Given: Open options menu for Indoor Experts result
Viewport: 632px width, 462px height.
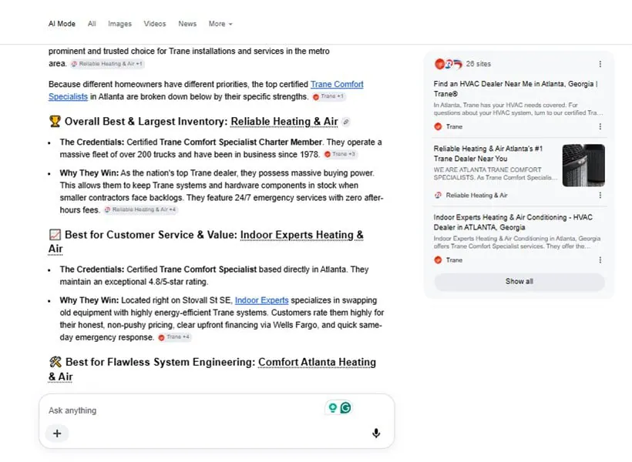Looking at the screenshot, I should point(600,259).
